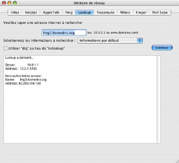This screenshot has width=179, height=163.
Task: Open the Netstat tab
Action: (31, 12)
